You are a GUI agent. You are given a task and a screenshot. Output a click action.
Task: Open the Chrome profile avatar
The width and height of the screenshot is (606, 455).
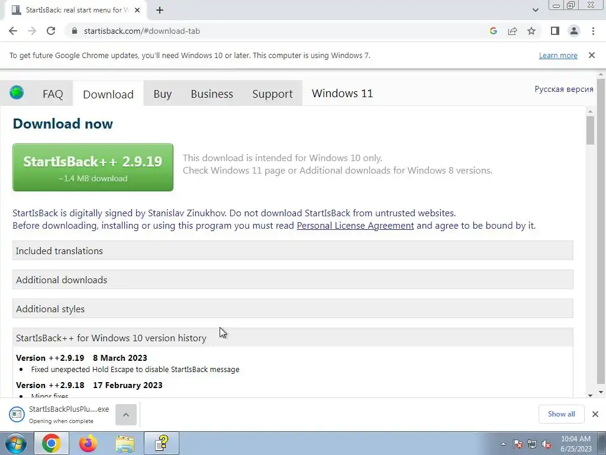point(574,31)
